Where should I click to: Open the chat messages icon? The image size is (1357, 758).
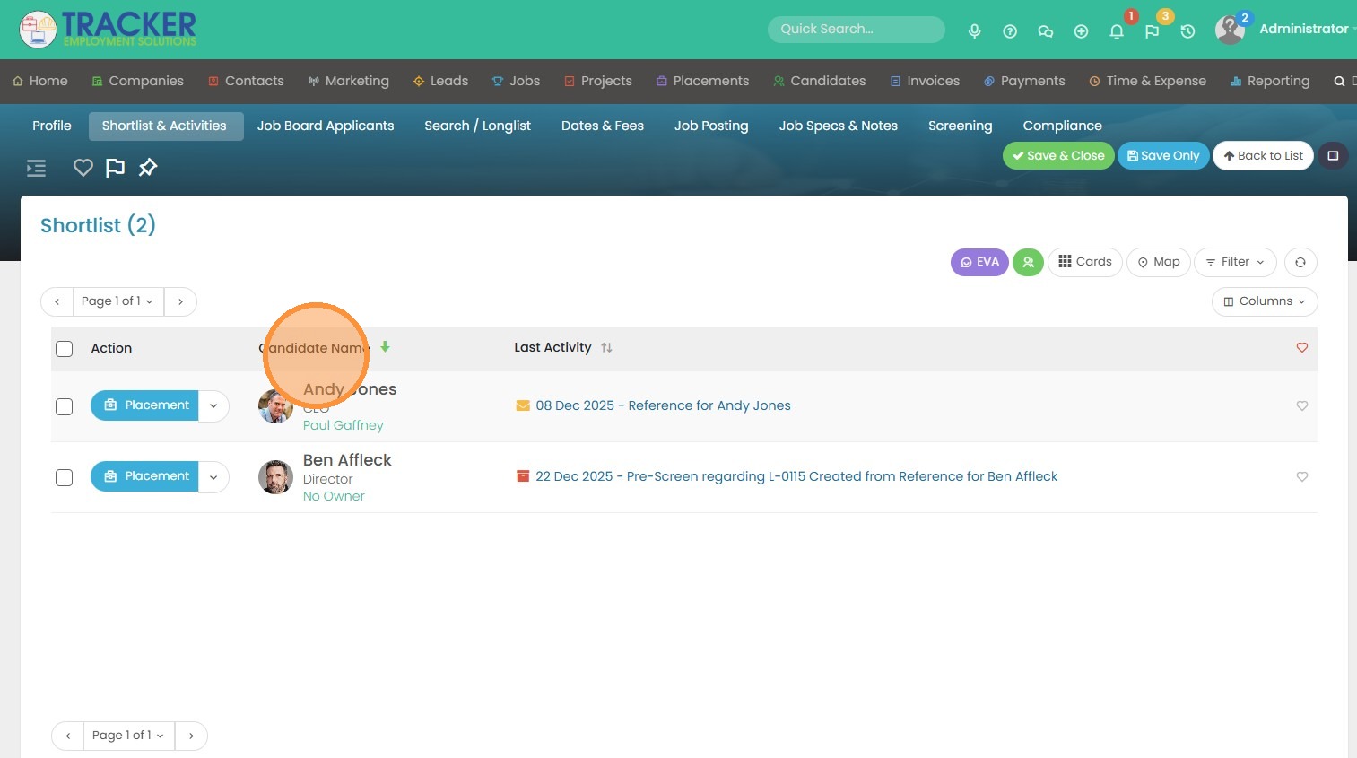[x=1045, y=31]
